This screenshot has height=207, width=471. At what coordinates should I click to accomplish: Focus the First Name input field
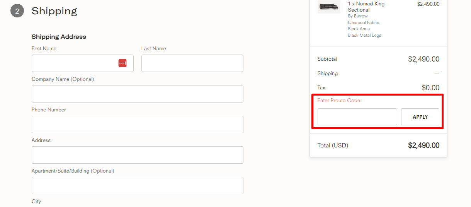83,63
